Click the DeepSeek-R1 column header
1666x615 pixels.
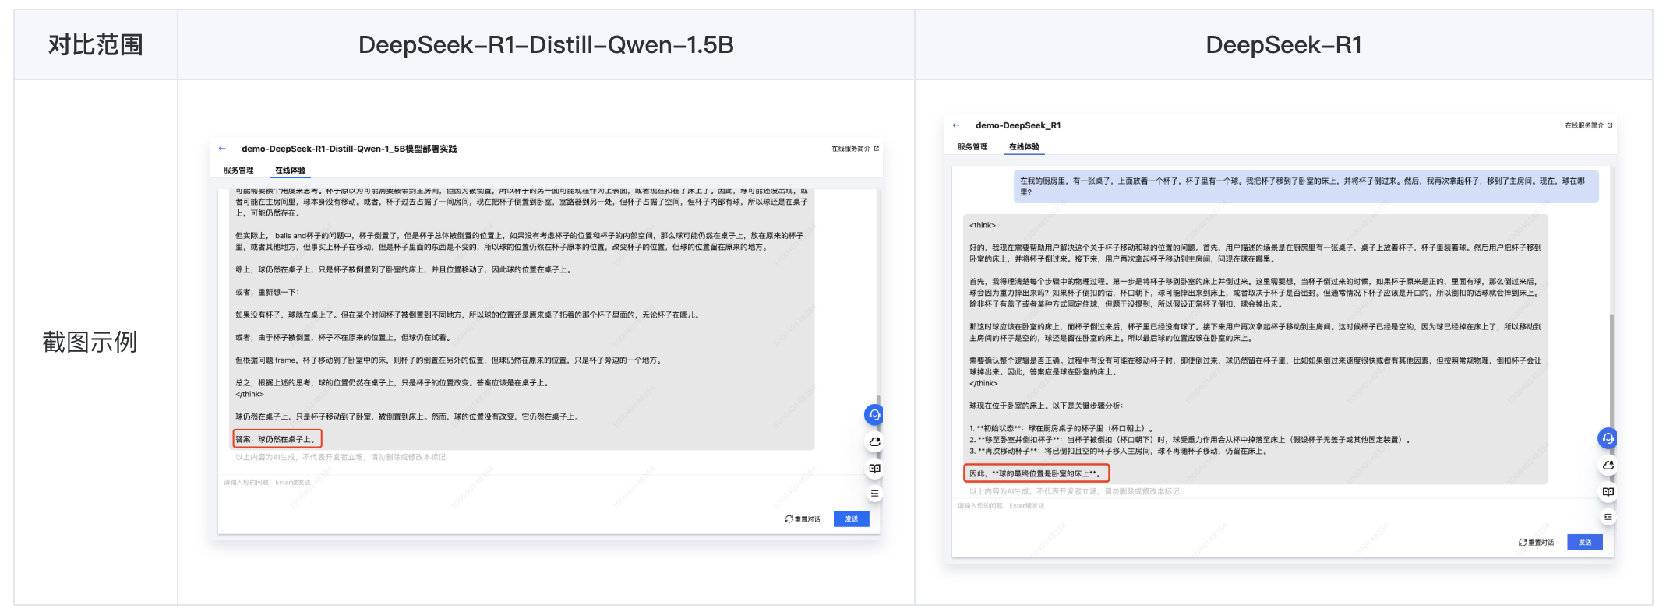click(x=1283, y=45)
